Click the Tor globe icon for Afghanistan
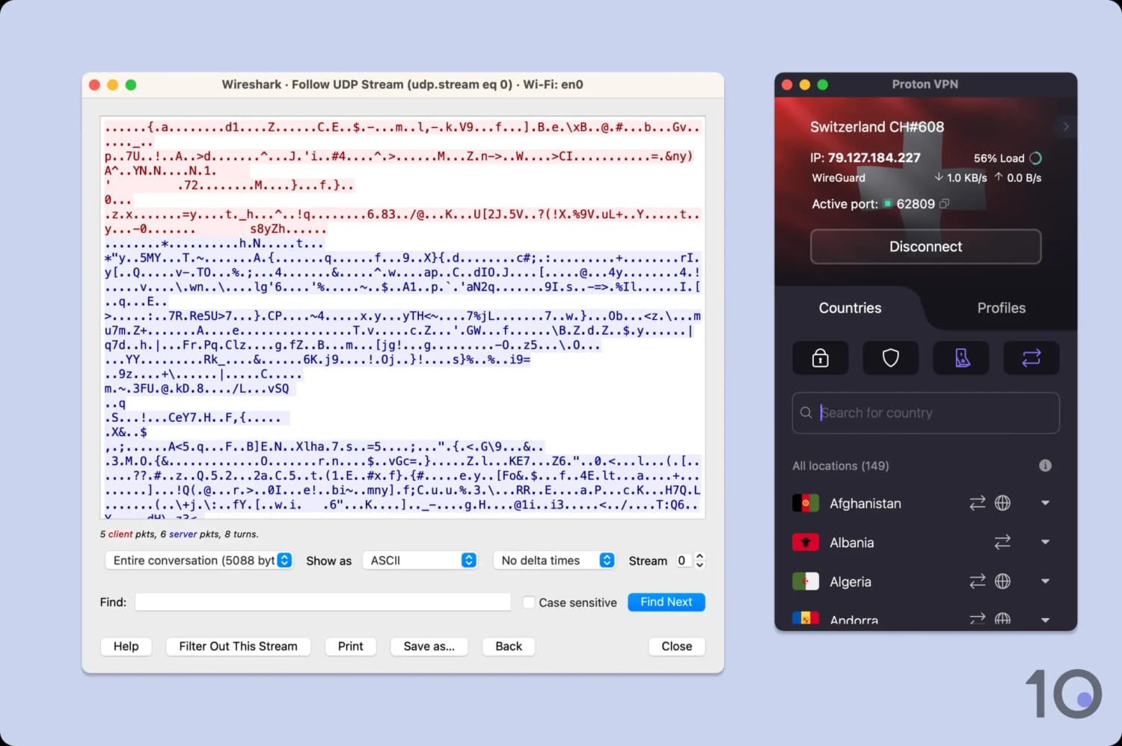 pyautogui.click(x=1003, y=503)
